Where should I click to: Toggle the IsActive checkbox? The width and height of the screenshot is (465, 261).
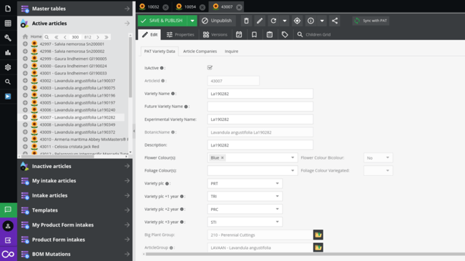click(210, 68)
